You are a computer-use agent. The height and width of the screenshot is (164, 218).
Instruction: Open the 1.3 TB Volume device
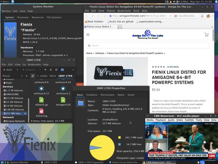(13, 90)
